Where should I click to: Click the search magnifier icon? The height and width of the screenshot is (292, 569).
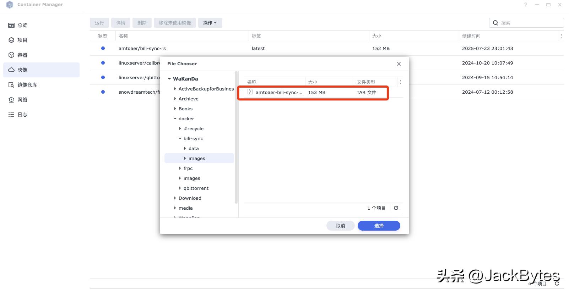tap(495, 23)
